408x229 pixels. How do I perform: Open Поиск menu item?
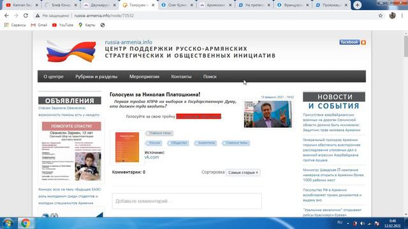(x=210, y=76)
